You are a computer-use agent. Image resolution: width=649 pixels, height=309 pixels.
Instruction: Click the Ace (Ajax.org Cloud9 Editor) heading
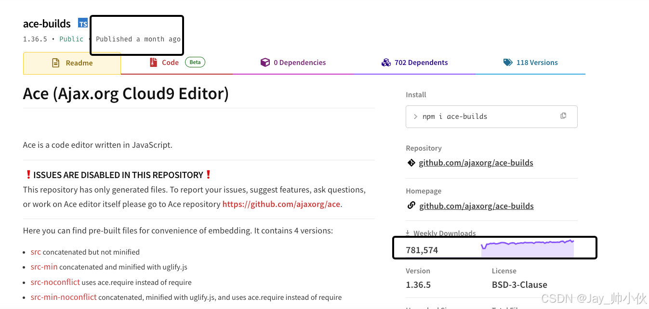click(126, 93)
